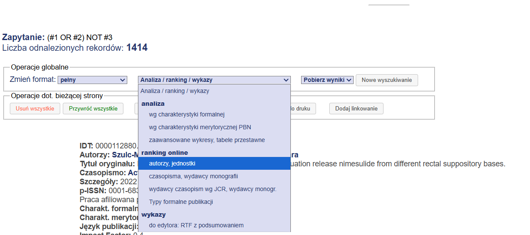Choose "do edytora: RTF z podsumowaniem" option
This screenshot has height=235, width=530.
196,225
